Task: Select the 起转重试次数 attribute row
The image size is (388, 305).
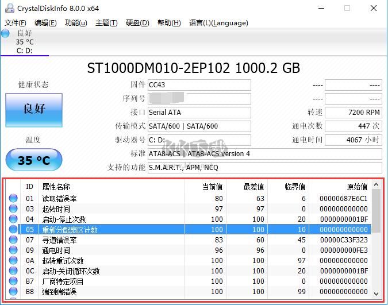Action: (x=189, y=260)
